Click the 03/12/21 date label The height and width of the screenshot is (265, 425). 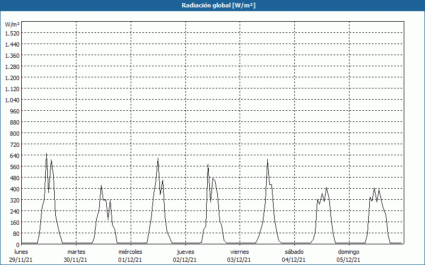(239, 260)
